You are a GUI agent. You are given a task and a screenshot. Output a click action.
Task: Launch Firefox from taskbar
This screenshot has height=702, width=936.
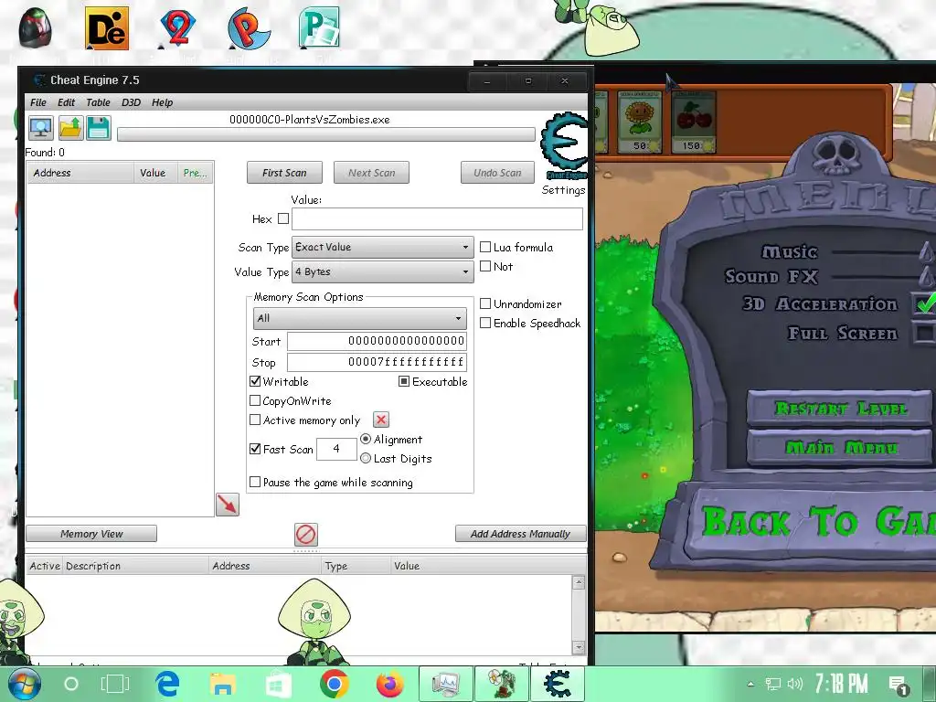(389, 684)
